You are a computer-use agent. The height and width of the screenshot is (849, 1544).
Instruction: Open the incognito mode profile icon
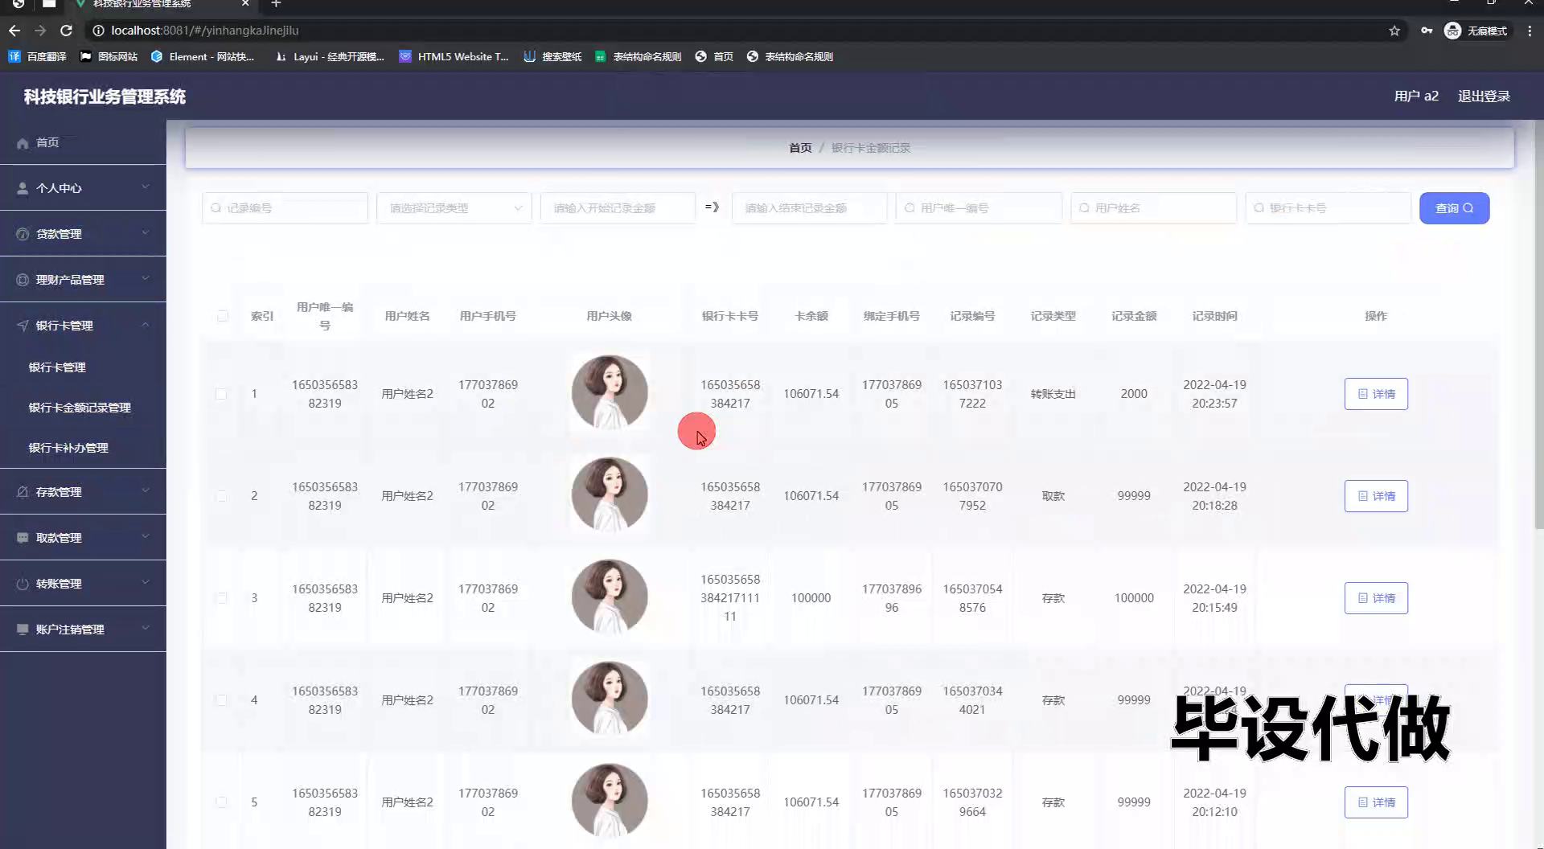pyautogui.click(x=1476, y=31)
